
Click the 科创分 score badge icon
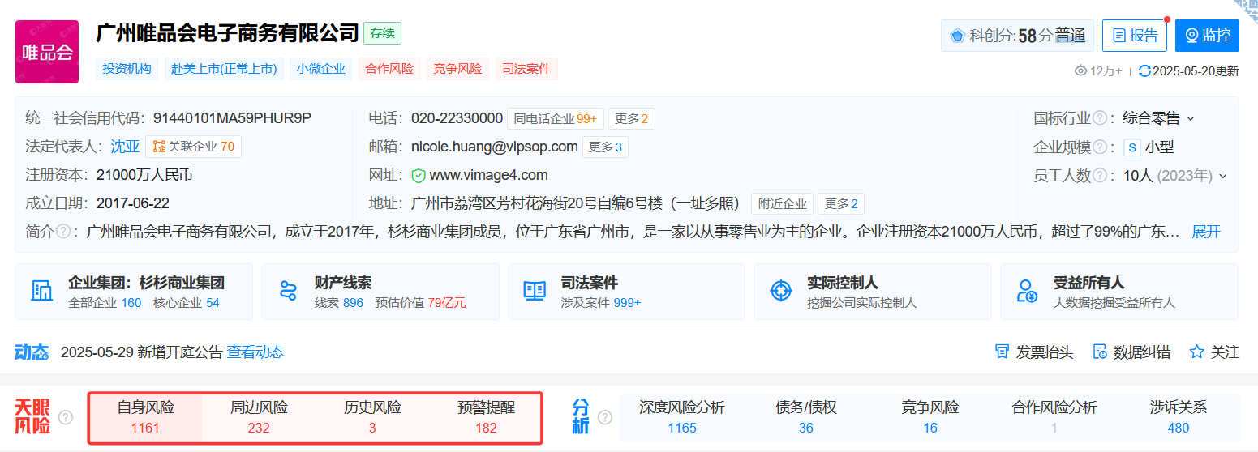pyautogui.click(x=958, y=36)
